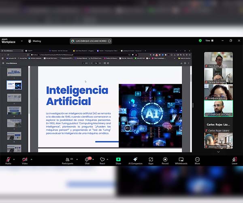This screenshot has height=203, width=243.
Task: Open the Apps panel
Action: coord(151,161)
